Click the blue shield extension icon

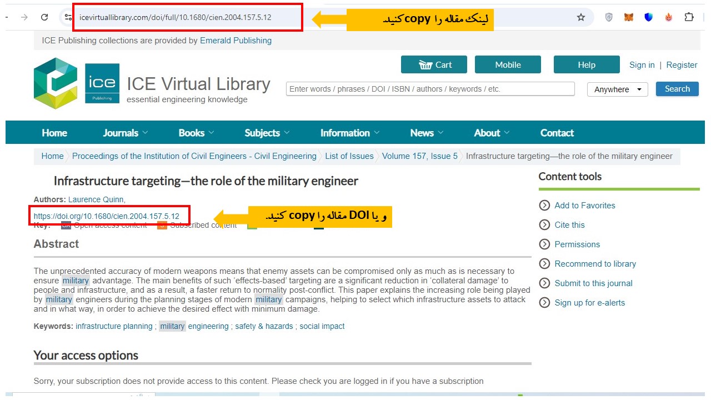[x=648, y=17]
